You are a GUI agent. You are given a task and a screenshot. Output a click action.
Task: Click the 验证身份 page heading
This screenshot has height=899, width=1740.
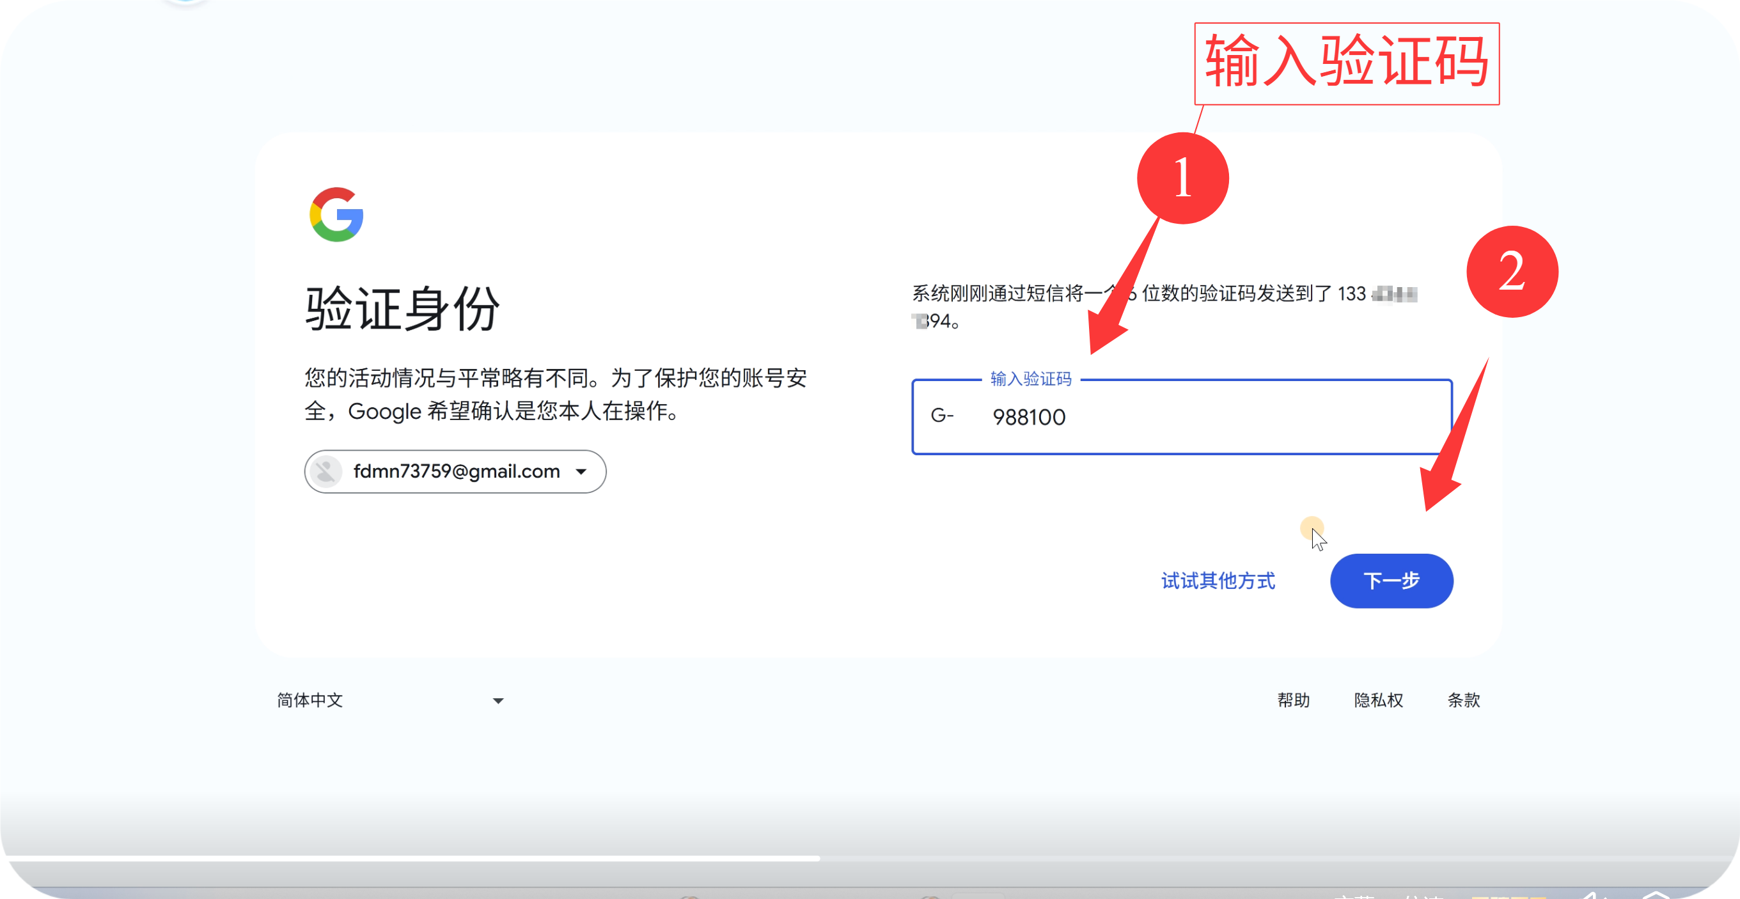click(400, 308)
